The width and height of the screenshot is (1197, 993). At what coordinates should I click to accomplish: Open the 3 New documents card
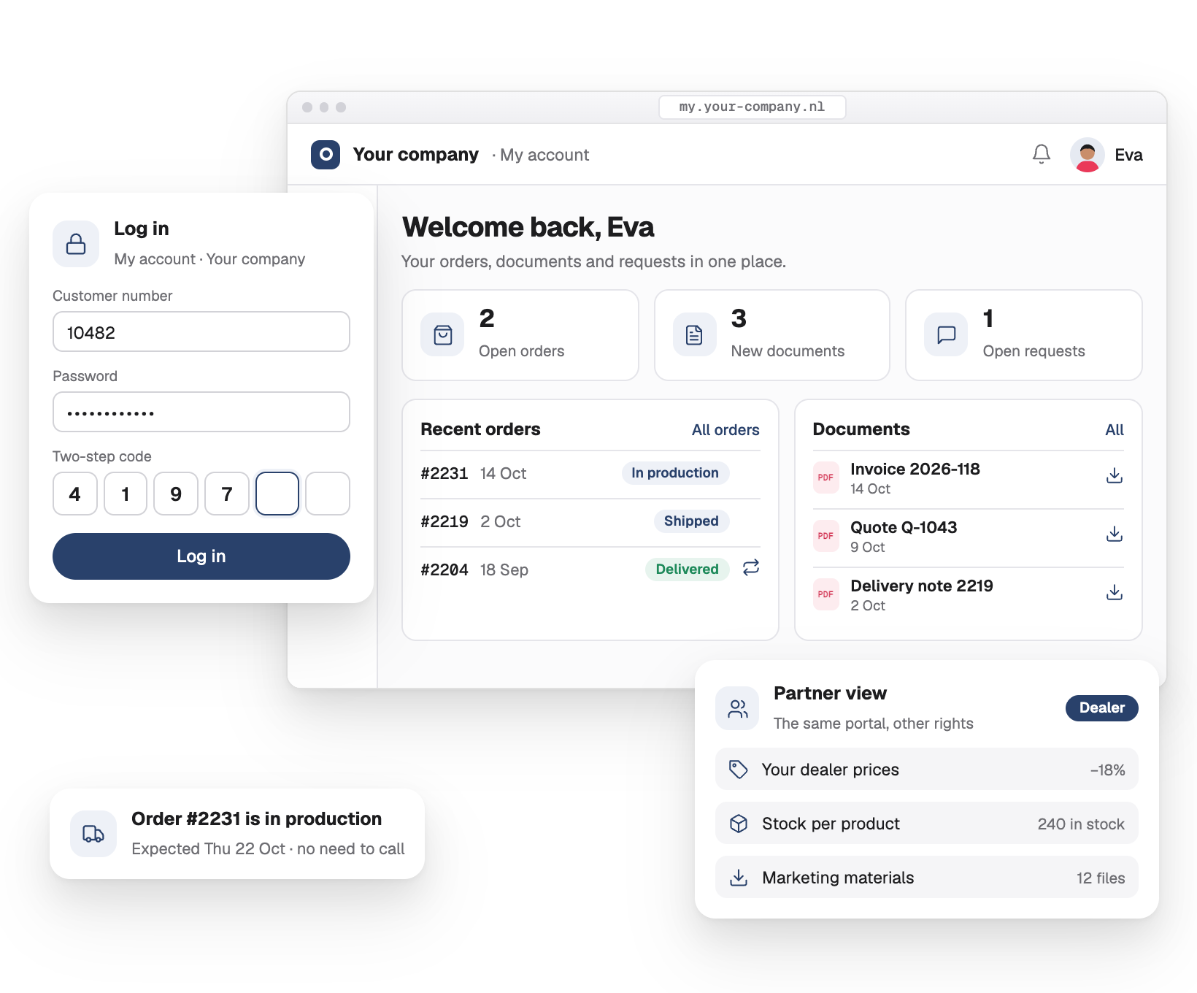point(772,335)
